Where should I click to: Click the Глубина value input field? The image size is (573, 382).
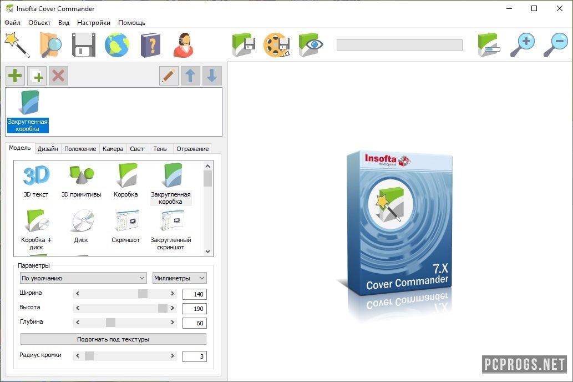click(194, 323)
